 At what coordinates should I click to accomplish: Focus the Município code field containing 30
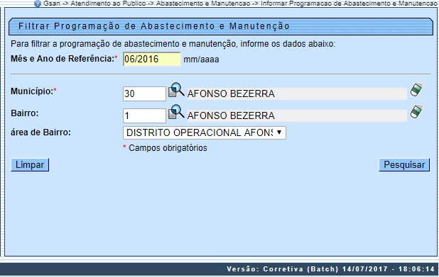coord(144,94)
